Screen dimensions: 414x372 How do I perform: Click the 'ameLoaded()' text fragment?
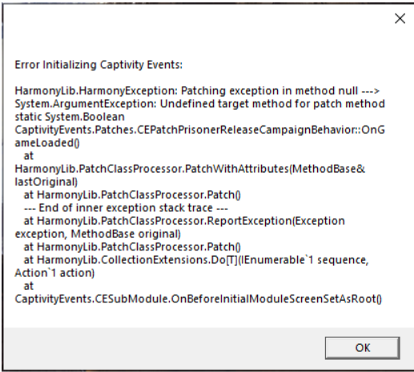47,143
